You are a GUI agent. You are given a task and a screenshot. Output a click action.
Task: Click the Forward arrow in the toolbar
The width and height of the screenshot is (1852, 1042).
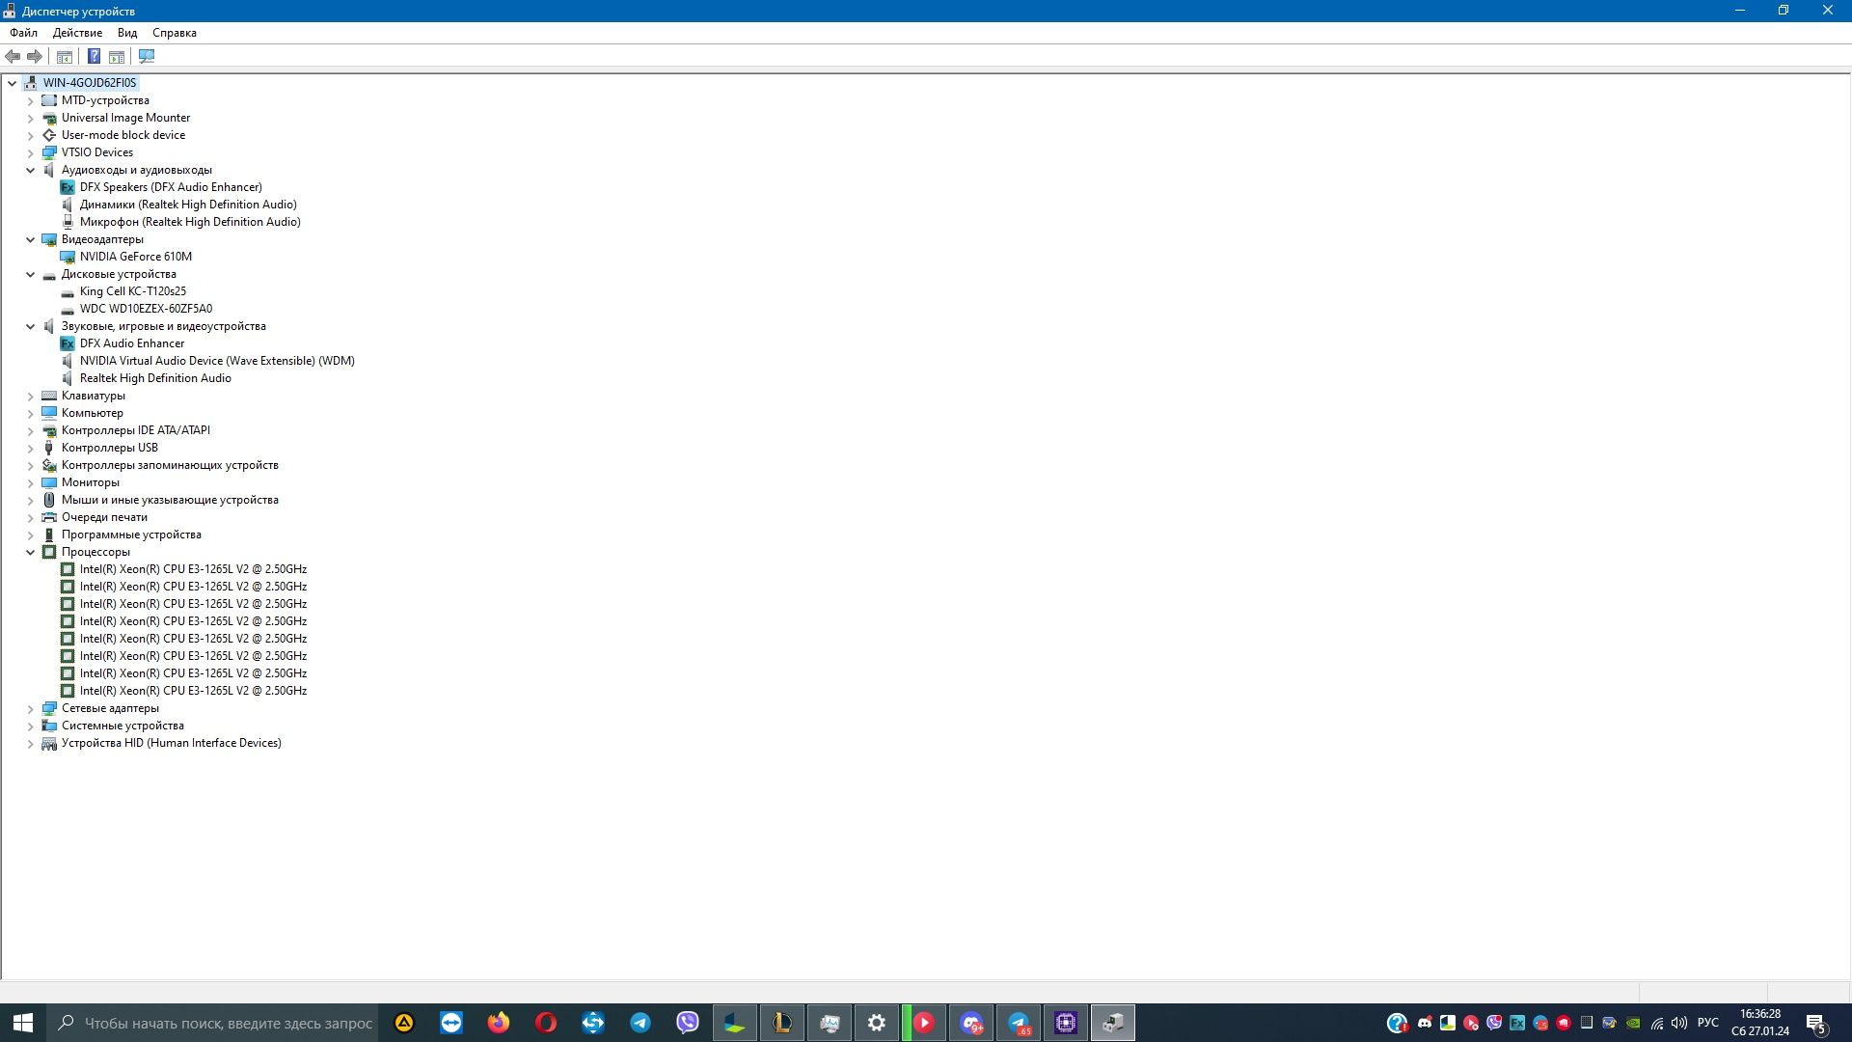pos(35,57)
